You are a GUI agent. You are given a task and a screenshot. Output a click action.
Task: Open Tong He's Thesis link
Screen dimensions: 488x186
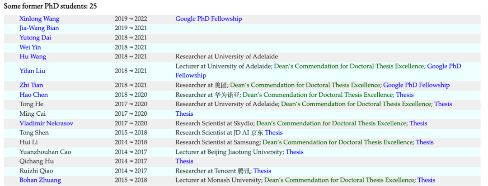coord(443,104)
